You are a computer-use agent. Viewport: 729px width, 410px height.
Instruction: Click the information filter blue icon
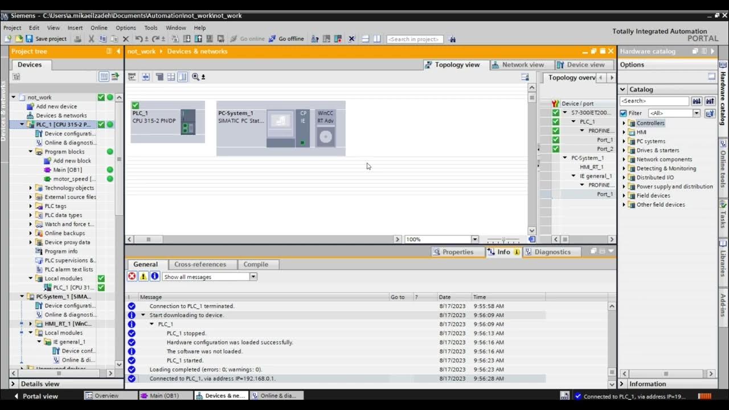154,276
